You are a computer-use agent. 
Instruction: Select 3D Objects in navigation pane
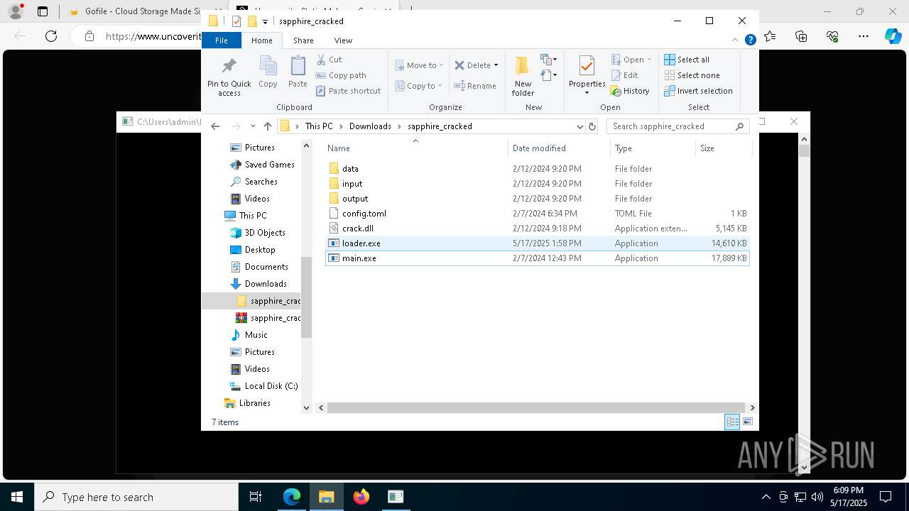coord(258,233)
